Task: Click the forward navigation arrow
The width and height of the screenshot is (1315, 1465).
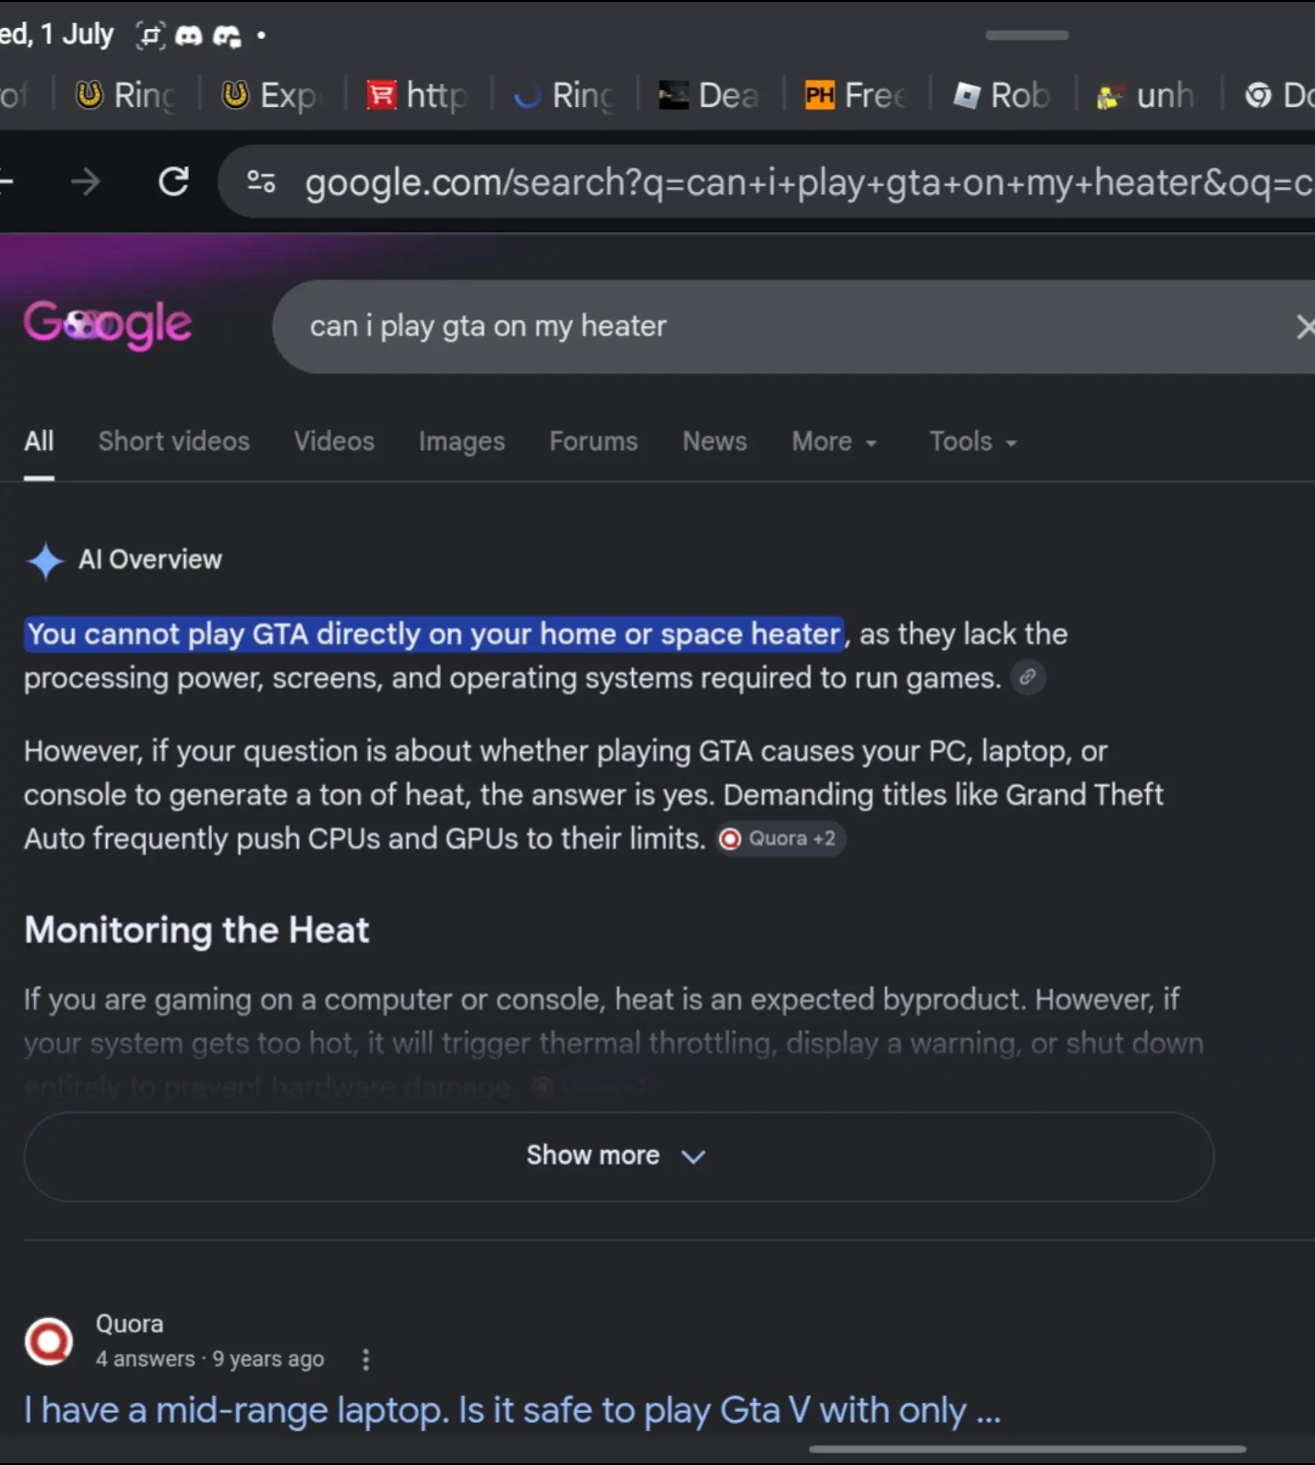Action: tap(86, 182)
